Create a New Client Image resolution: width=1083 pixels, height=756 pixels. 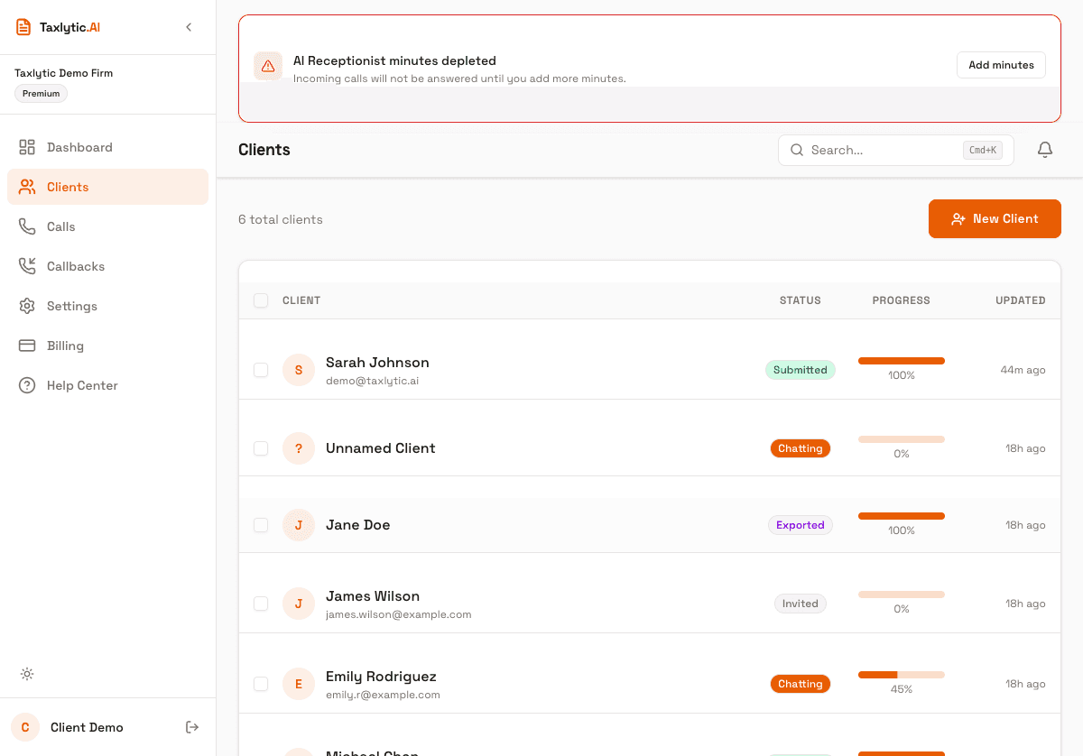point(995,218)
